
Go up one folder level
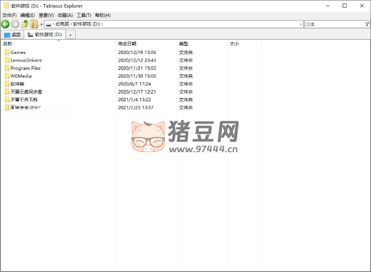coord(25,24)
